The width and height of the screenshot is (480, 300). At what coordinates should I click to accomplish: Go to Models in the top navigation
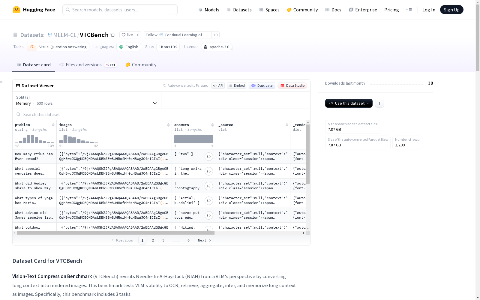click(209, 10)
